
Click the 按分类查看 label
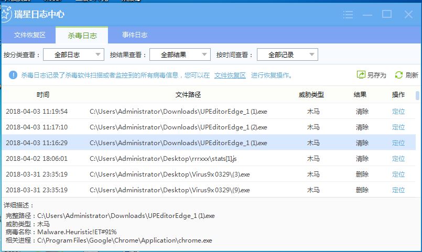21,55
